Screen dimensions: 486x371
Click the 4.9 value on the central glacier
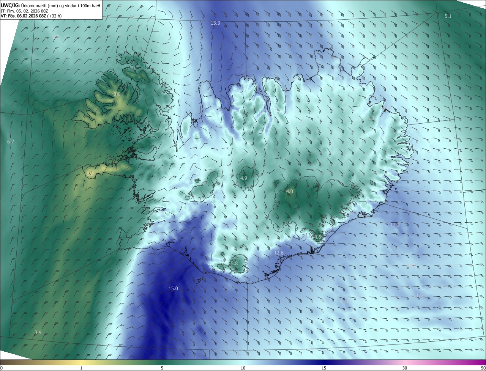(244, 178)
